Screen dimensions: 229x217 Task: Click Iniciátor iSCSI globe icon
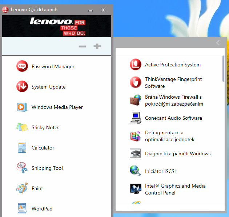[x=135, y=171]
